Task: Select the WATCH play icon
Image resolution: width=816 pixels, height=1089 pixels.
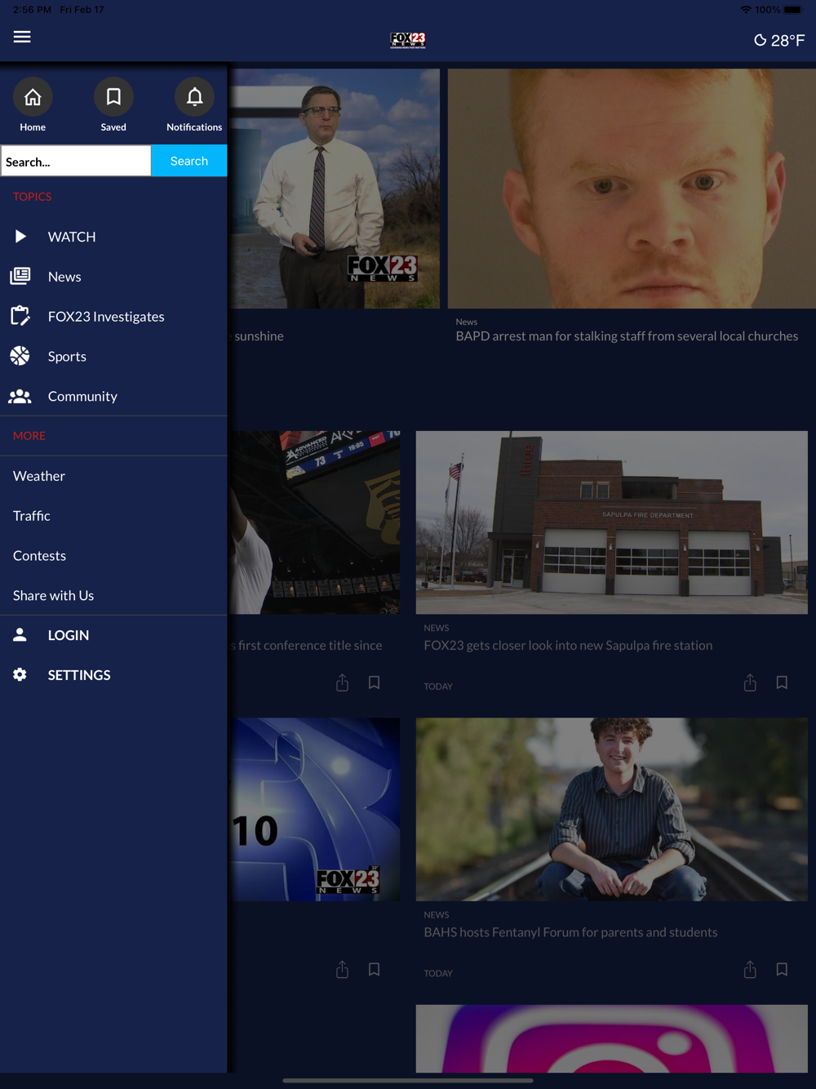Action: click(x=20, y=237)
